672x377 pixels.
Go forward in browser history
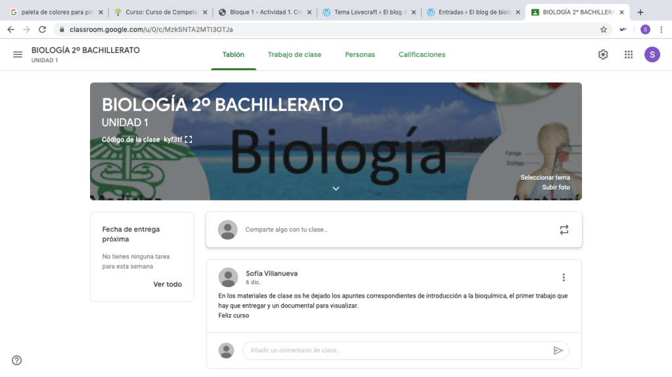click(26, 30)
